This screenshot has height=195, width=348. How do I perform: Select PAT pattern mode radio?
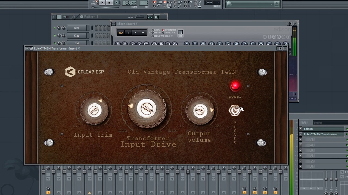click(x=97, y=1)
